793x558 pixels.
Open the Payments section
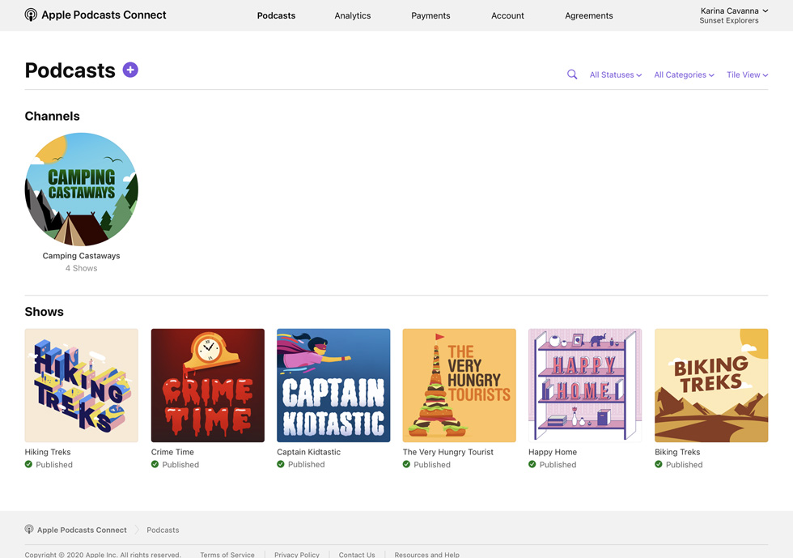(430, 15)
